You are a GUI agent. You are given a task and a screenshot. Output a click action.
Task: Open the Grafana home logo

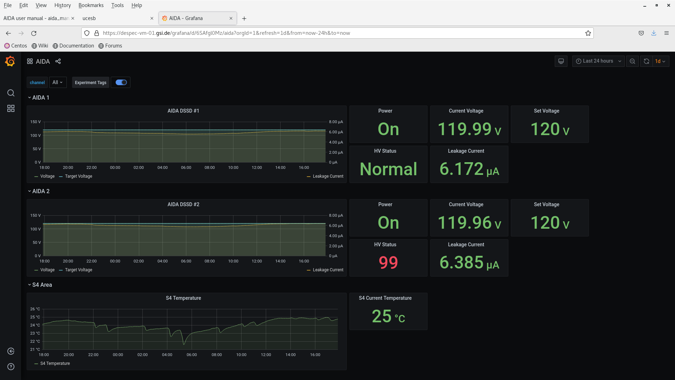click(10, 61)
